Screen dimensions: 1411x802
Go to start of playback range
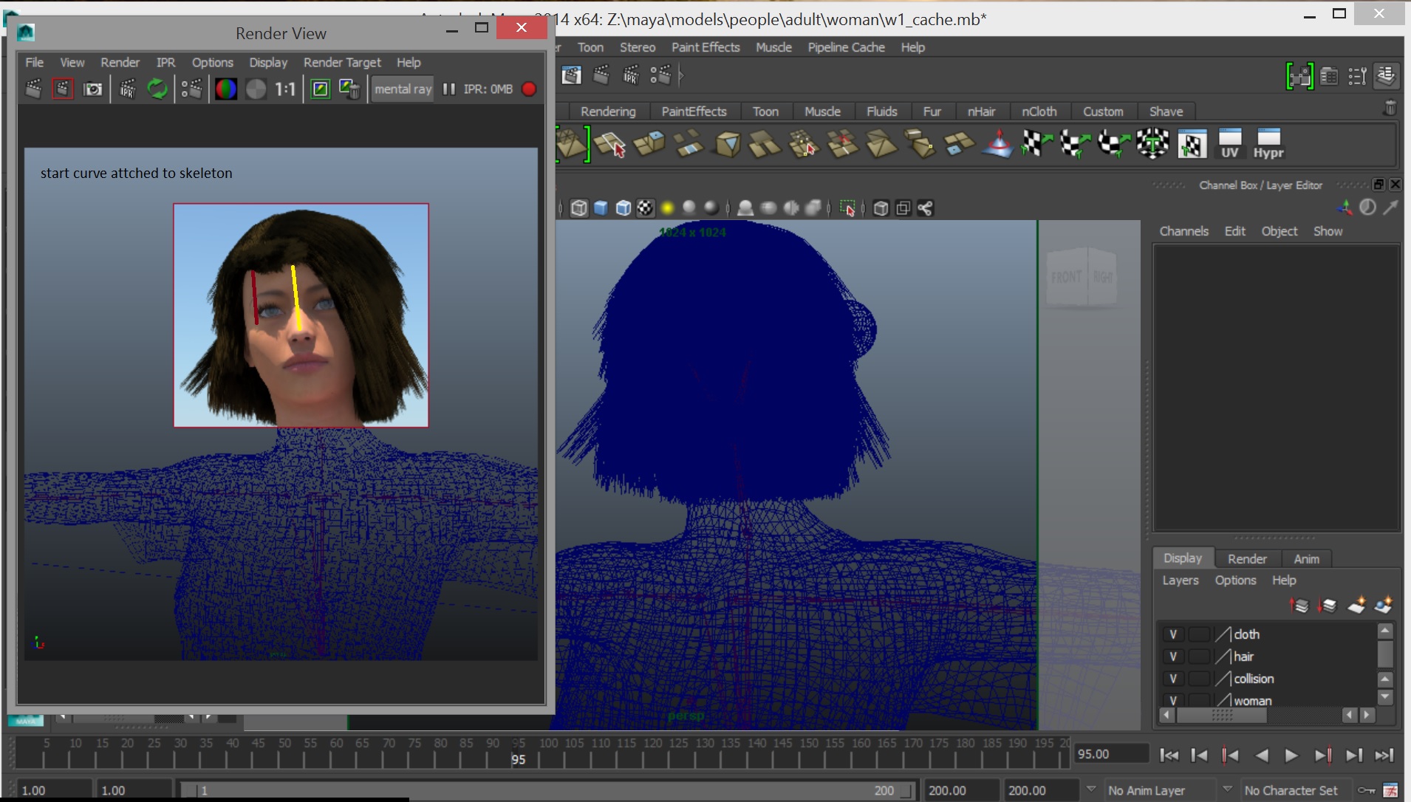click(x=1169, y=755)
